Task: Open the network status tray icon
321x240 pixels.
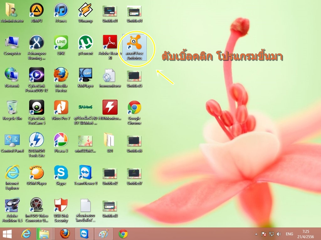Action: 271,234
